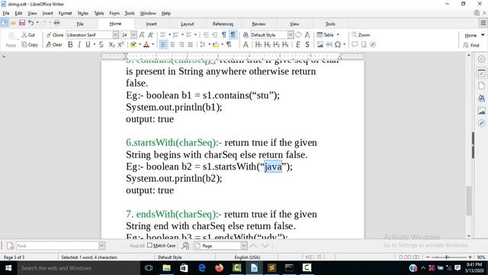The height and width of the screenshot is (275, 488).
Task: Click Clear formatting button
Action: (54, 44)
